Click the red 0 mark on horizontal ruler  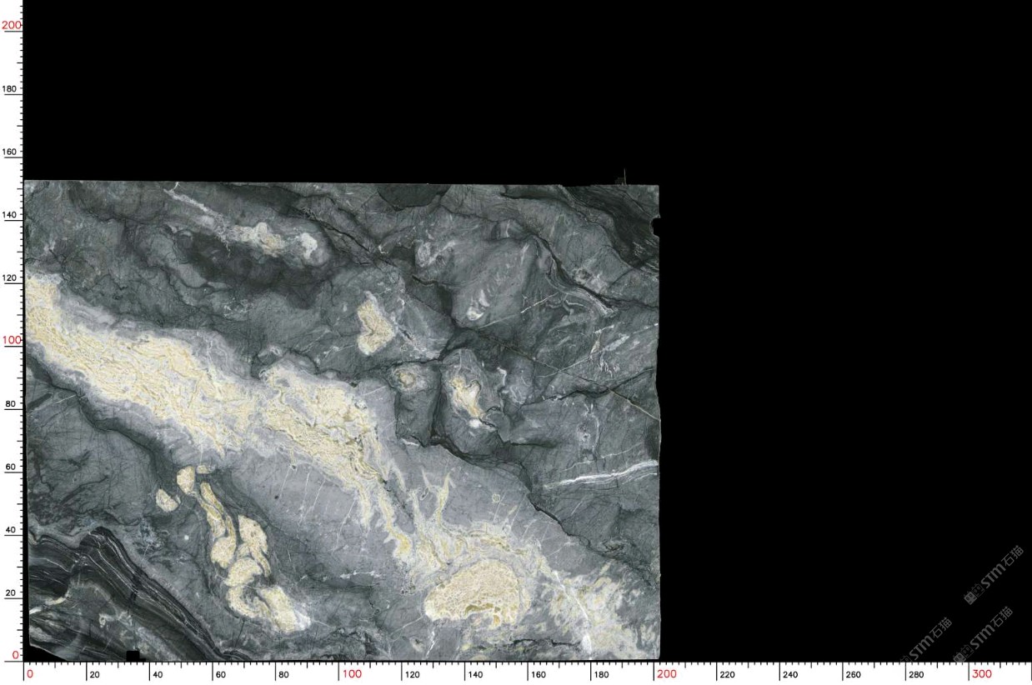(30, 674)
